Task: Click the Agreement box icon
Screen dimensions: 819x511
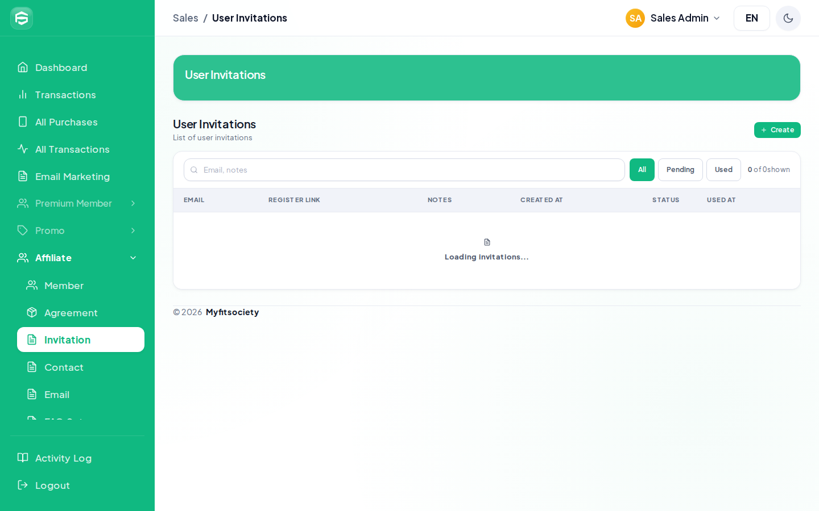Action: pyautogui.click(x=32, y=313)
